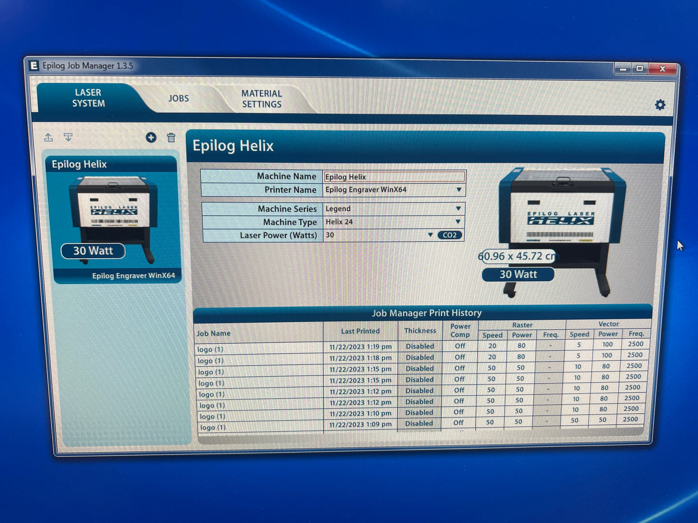Viewport: 698px width, 523px height.
Task: Click the import (upload arrow) icon
Action: [48, 138]
